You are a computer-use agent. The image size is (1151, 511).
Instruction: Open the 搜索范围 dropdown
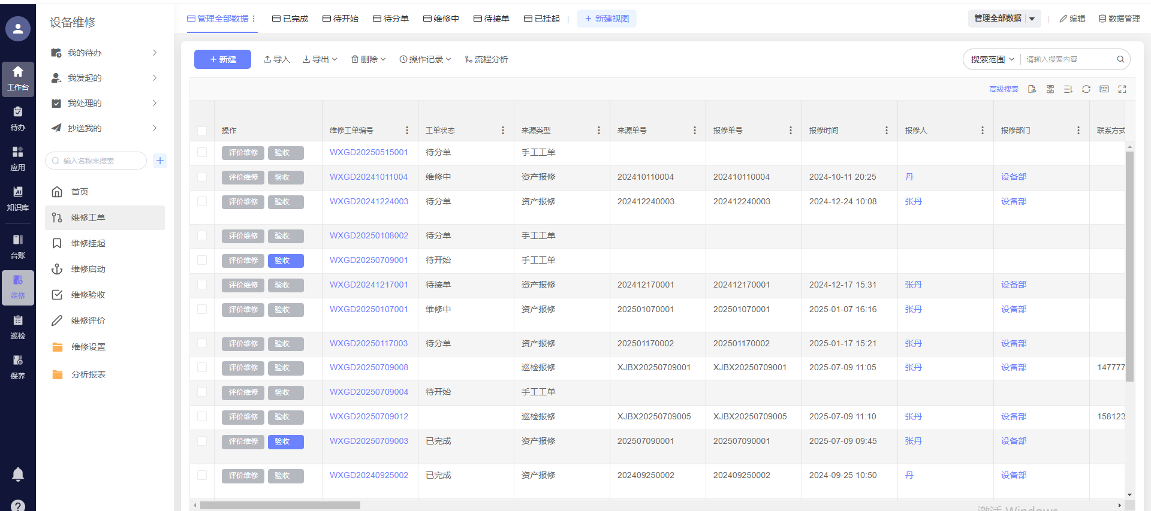coord(992,59)
